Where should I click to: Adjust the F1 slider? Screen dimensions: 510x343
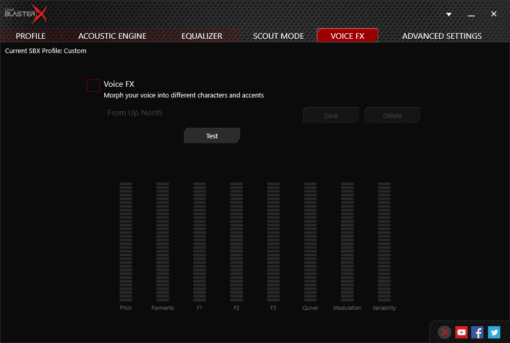199,241
